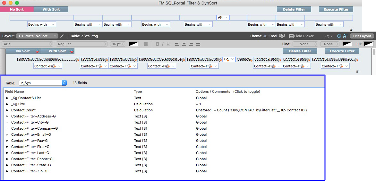Switch to the With Sort tab
376x181 pixels.
tap(51, 9)
